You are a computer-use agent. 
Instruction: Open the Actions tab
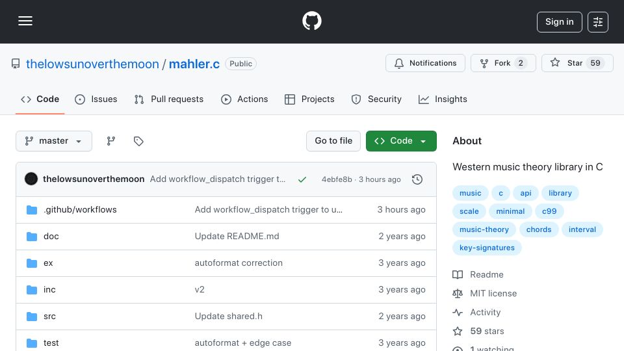click(244, 99)
